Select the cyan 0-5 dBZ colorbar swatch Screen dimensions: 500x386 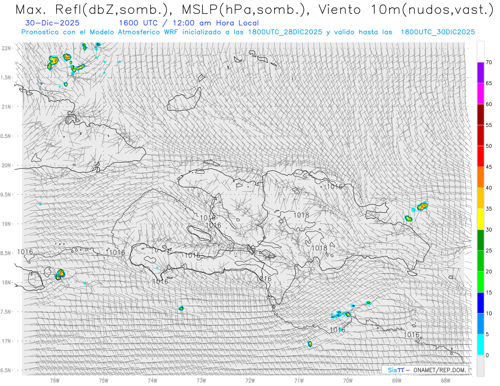click(x=480, y=344)
